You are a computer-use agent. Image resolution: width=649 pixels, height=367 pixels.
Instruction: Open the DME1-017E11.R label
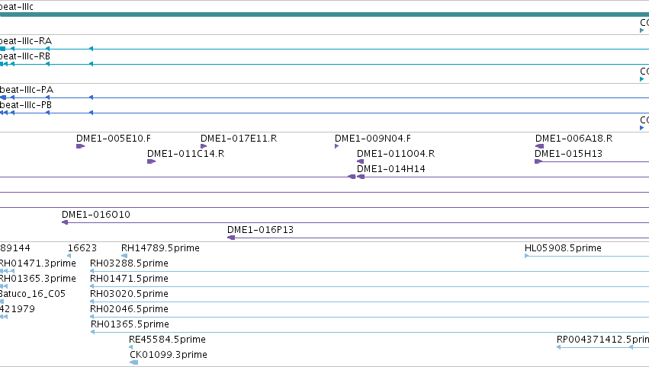[239, 139]
